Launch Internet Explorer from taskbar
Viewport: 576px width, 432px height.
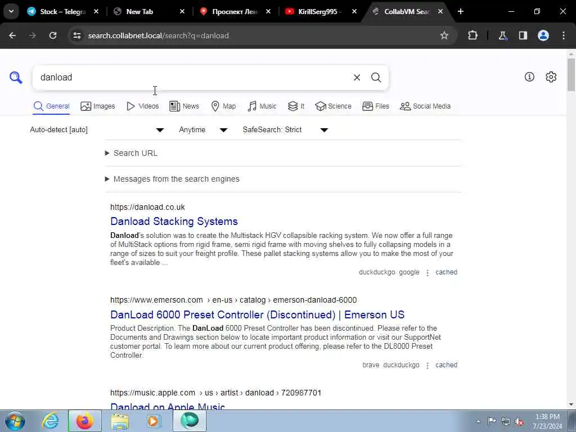point(50,421)
